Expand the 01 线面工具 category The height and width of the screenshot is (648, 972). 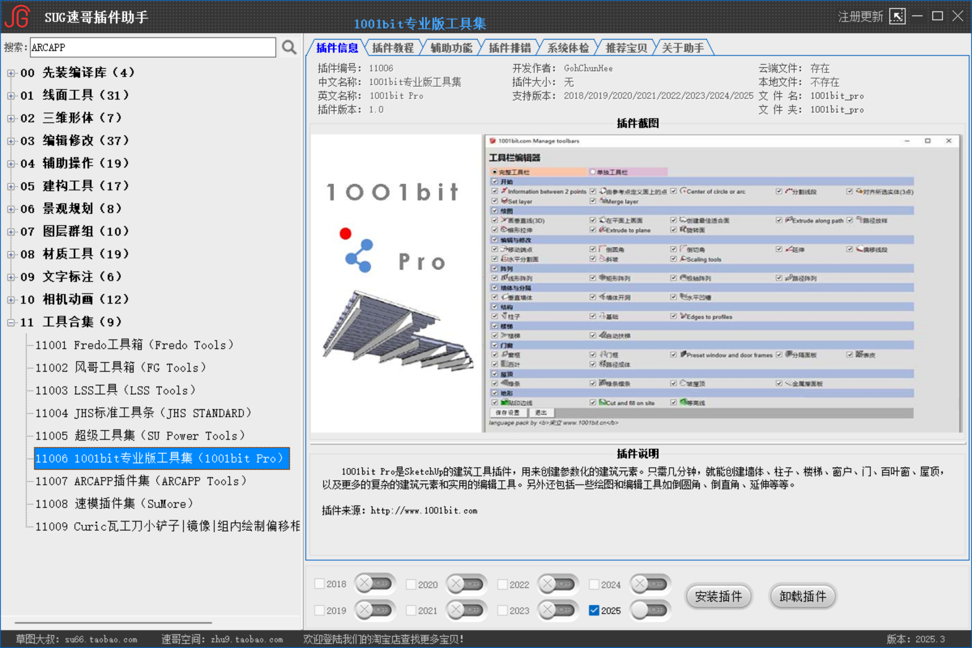click(11, 96)
